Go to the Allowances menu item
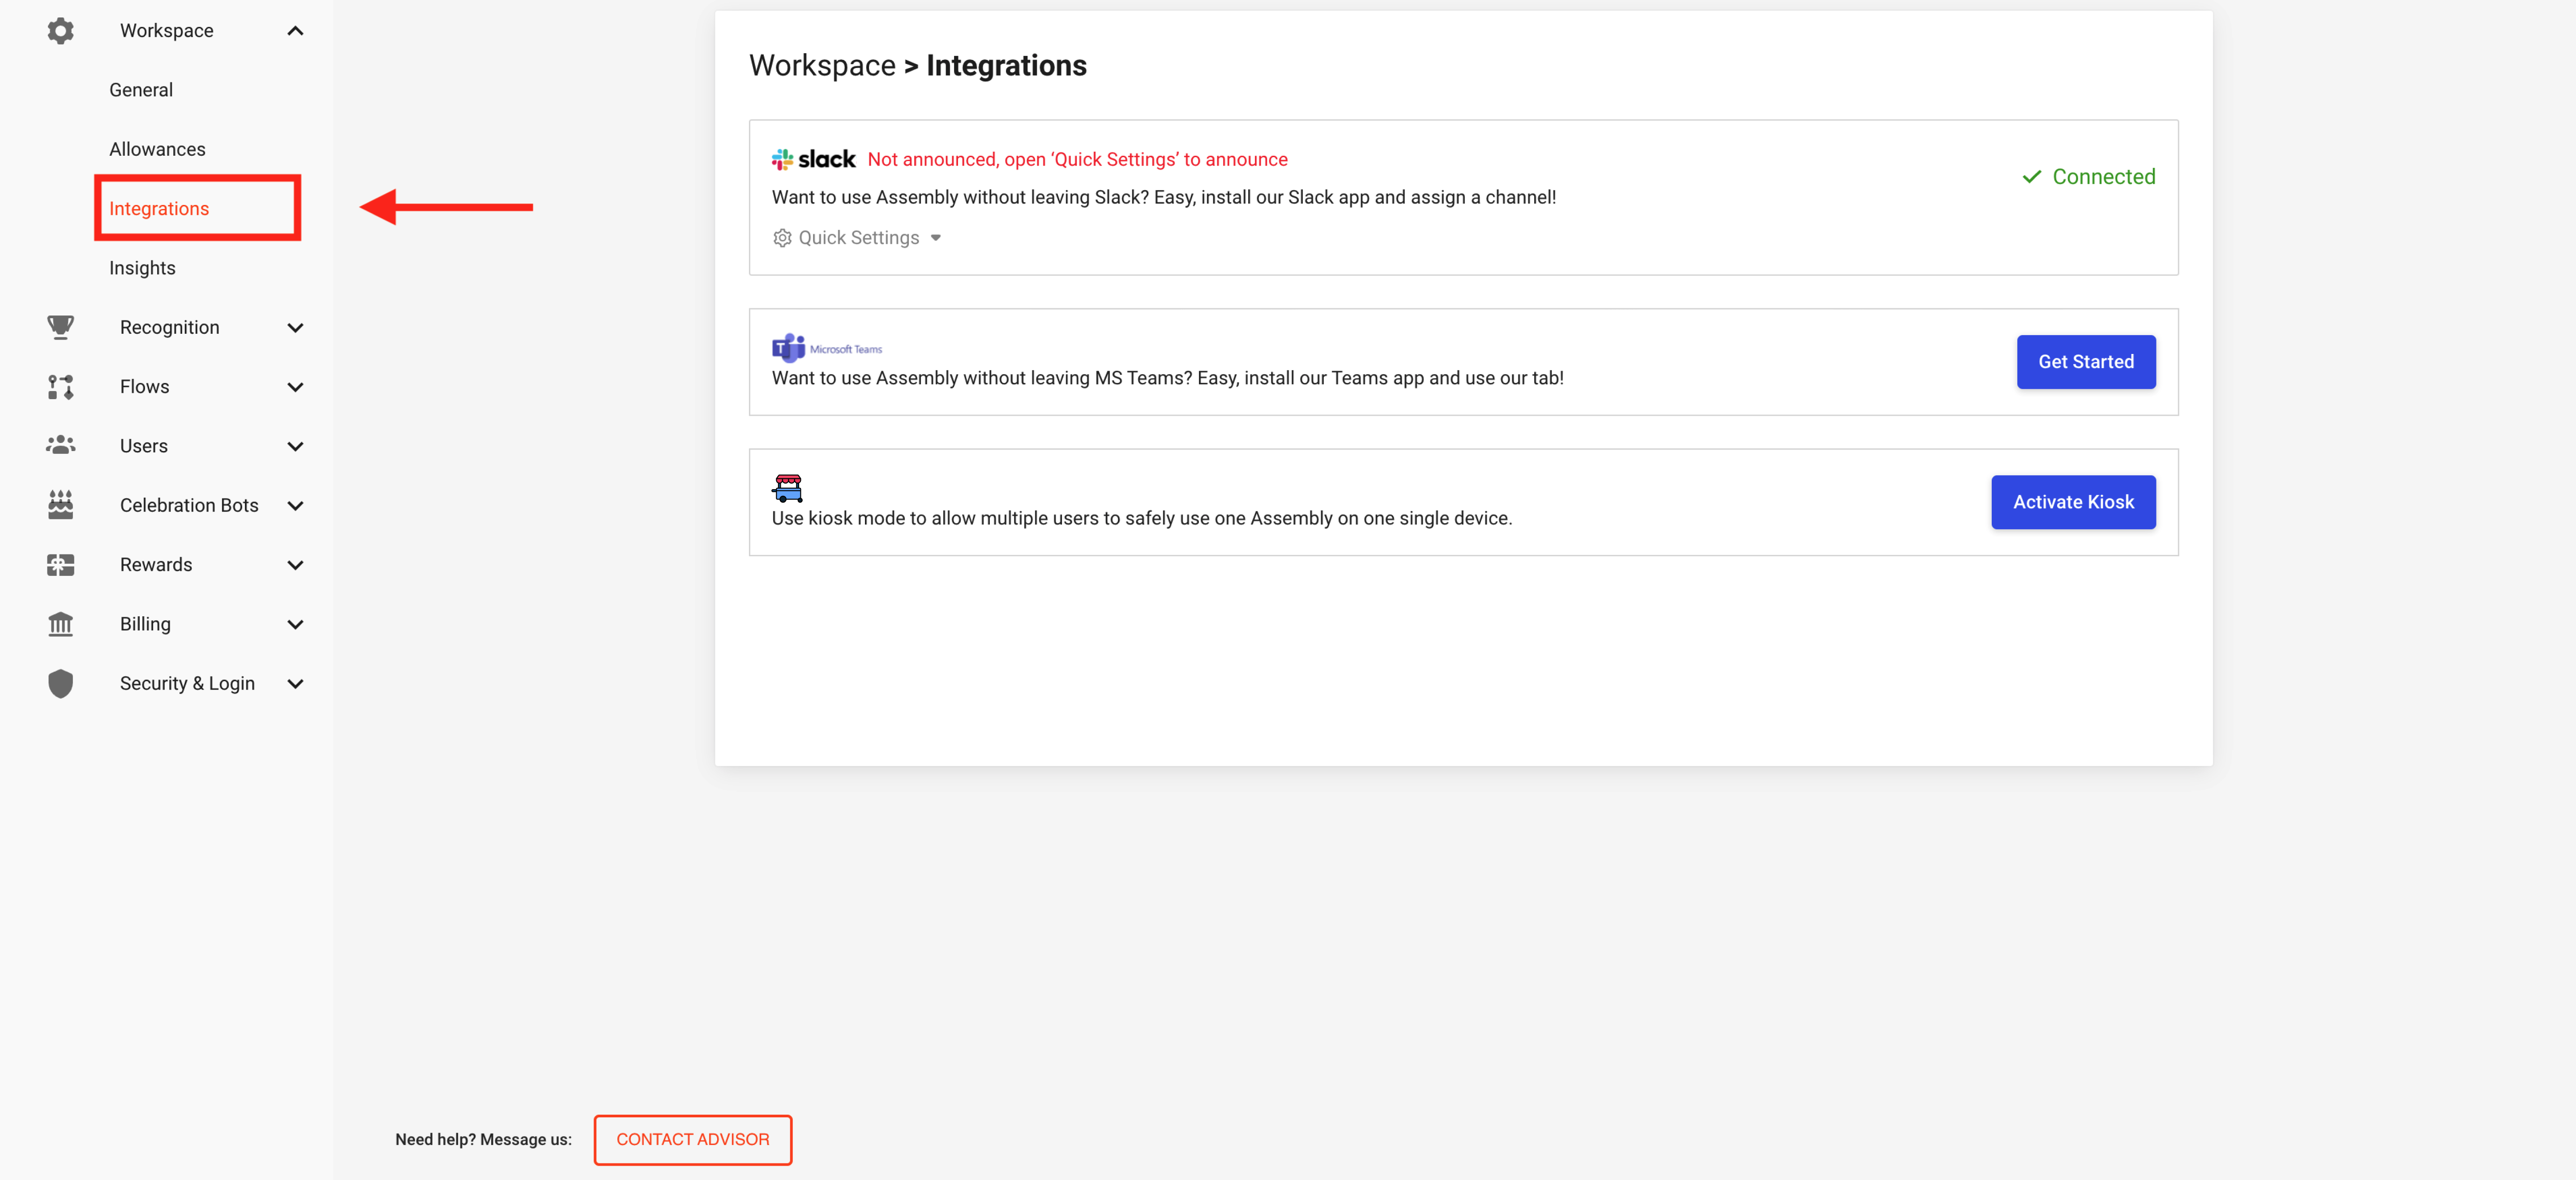The image size is (2576, 1180). click(157, 149)
